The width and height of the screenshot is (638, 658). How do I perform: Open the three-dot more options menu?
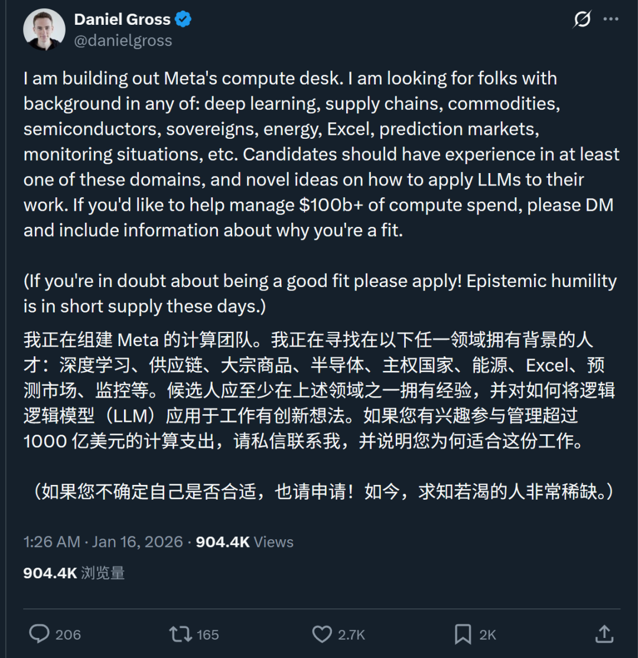coord(611,19)
